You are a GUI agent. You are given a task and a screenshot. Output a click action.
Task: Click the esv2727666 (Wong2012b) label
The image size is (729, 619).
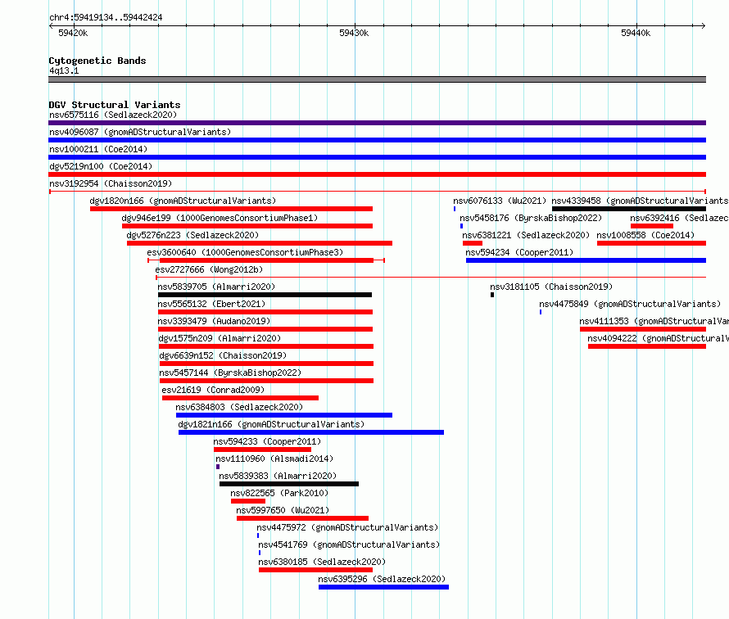tap(209, 269)
